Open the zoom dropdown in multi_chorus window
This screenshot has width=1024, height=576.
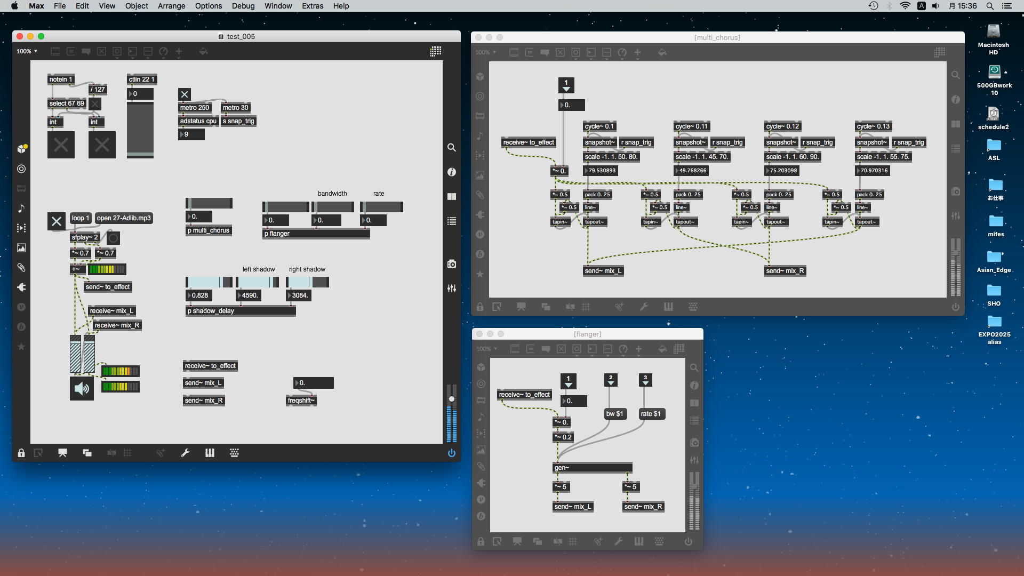click(485, 52)
